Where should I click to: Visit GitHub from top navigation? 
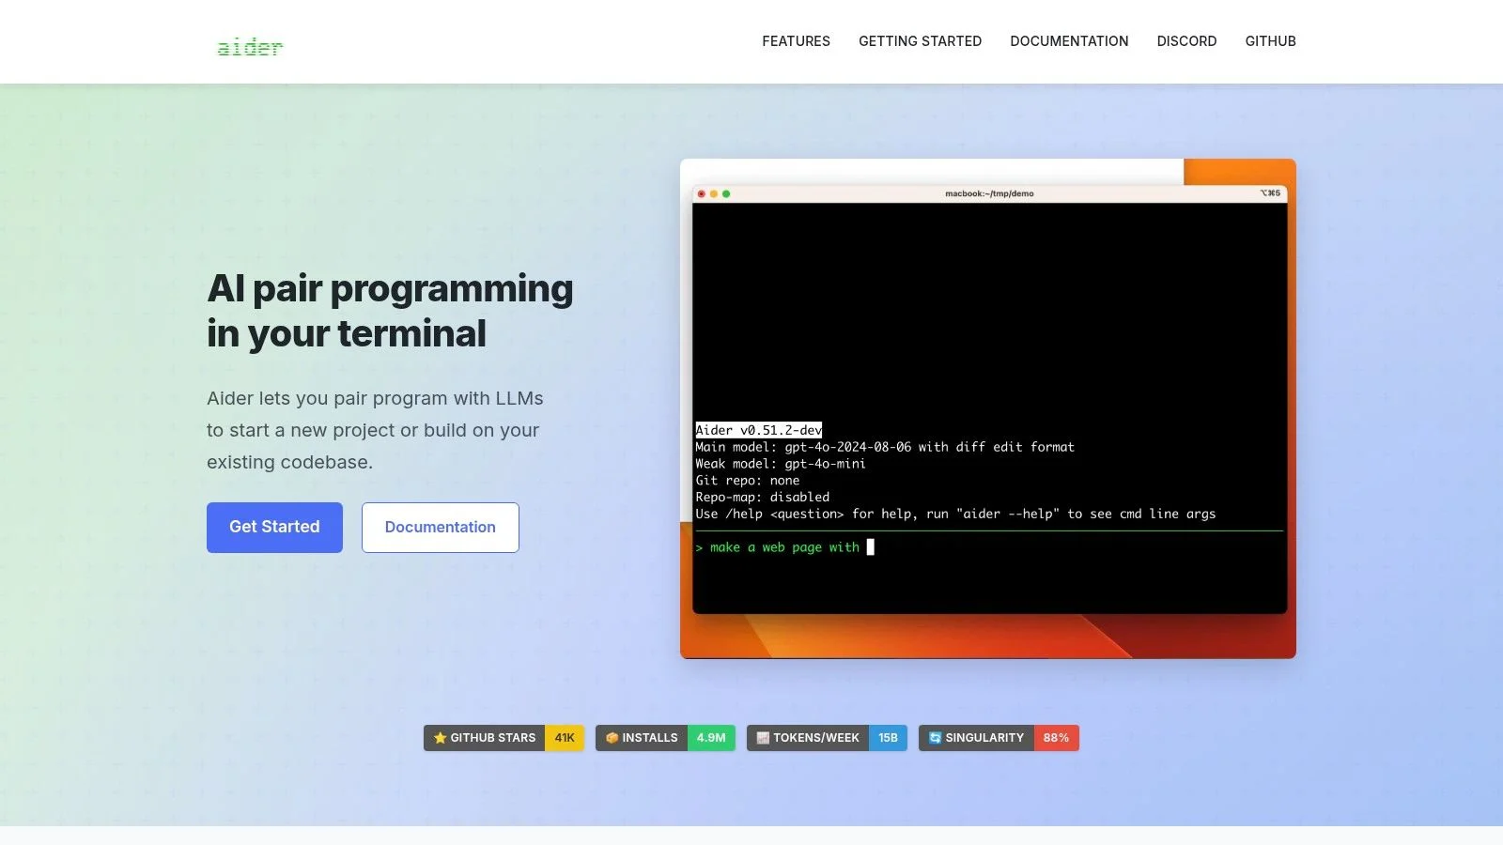[x=1270, y=41]
